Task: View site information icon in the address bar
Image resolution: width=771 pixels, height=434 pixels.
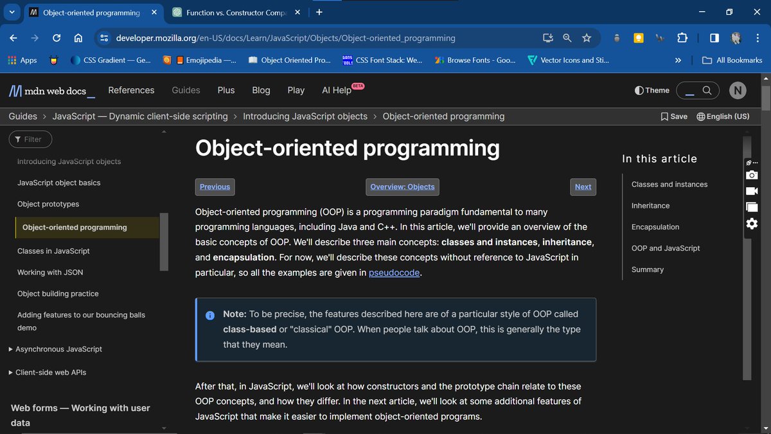Action: [105, 38]
